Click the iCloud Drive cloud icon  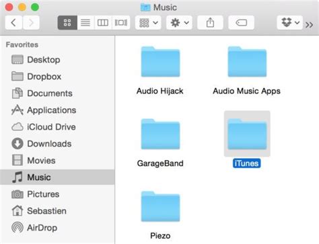(17, 127)
